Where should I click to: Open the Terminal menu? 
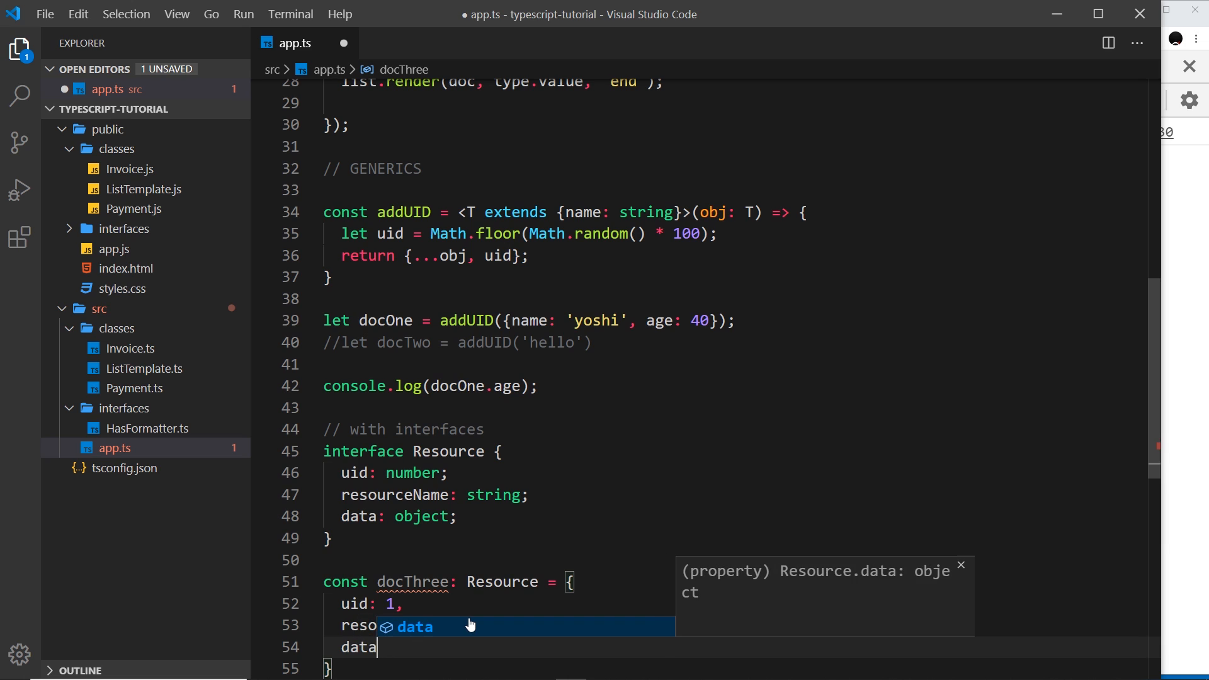coord(290,14)
